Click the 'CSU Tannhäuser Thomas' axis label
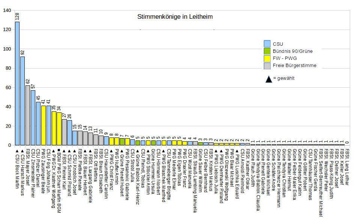Screen dimensions: 355x218 pyautogui.click(x=310, y=175)
